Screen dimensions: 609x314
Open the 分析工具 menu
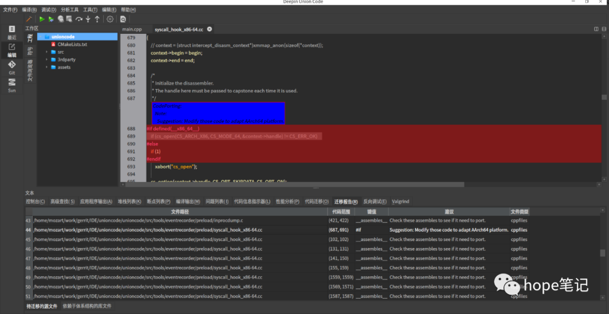pos(69,10)
